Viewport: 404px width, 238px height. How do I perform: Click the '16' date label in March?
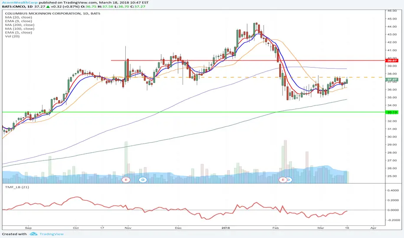click(347, 228)
